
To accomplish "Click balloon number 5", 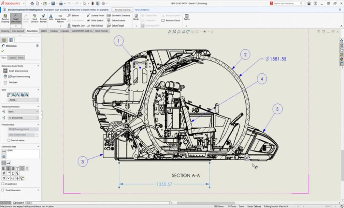I will click(x=277, y=109).
